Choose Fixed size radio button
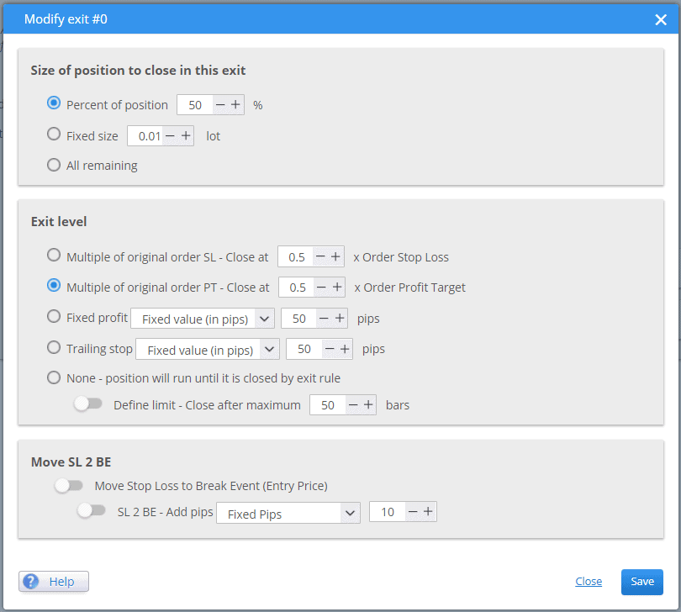Image resolution: width=681 pixels, height=612 pixels. [x=54, y=135]
